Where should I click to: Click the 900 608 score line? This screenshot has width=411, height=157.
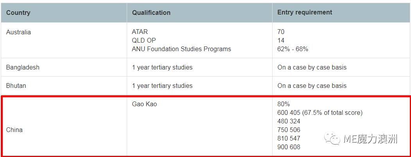(x=289, y=147)
